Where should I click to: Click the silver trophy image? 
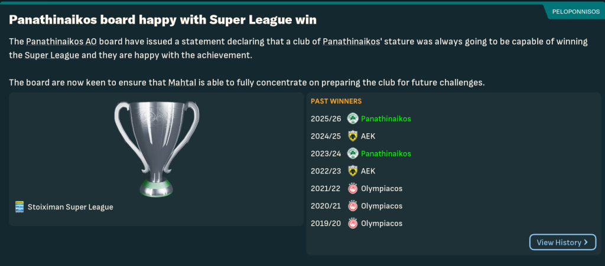point(156,147)
